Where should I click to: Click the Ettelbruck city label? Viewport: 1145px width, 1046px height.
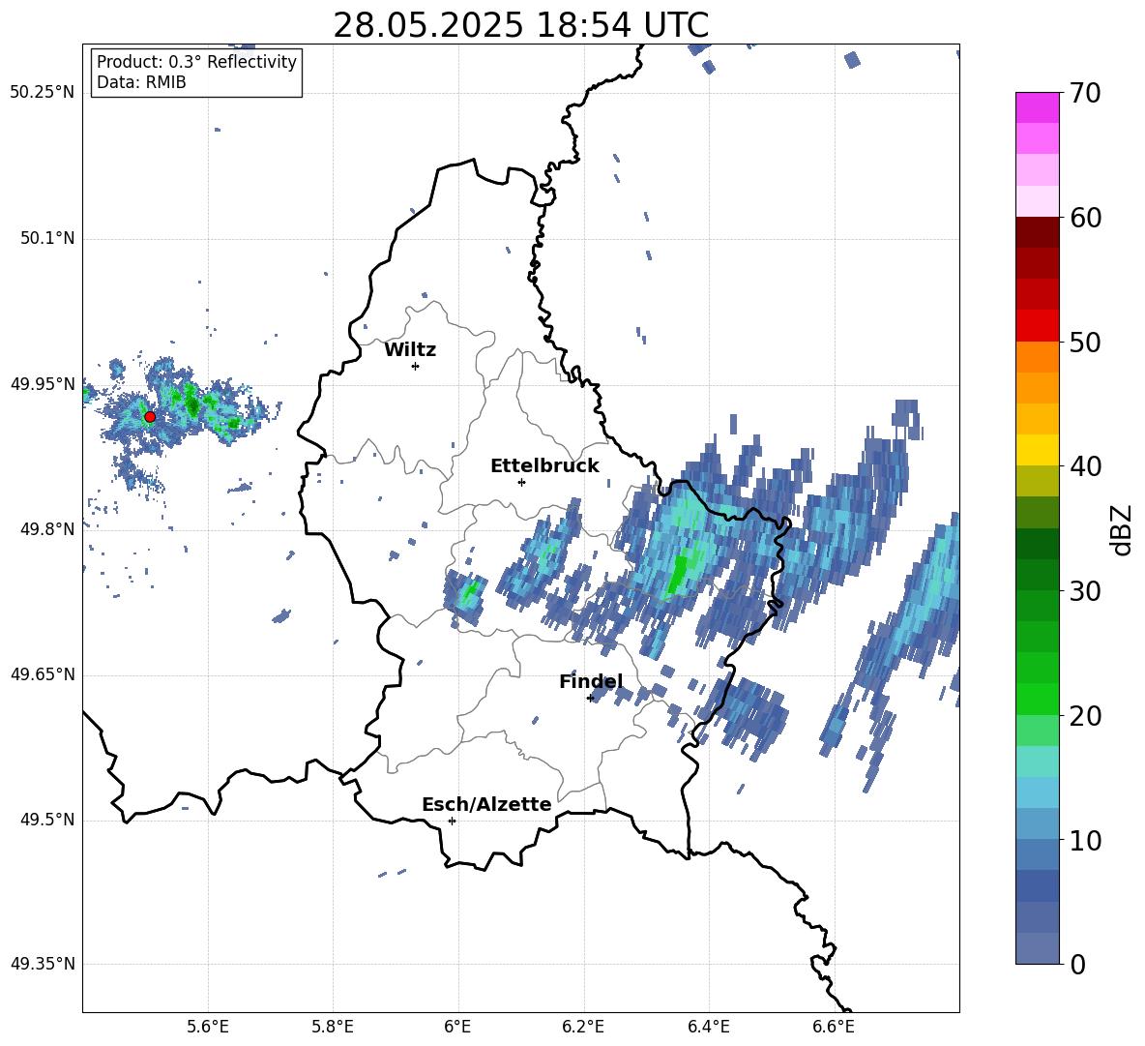(544, 466)
